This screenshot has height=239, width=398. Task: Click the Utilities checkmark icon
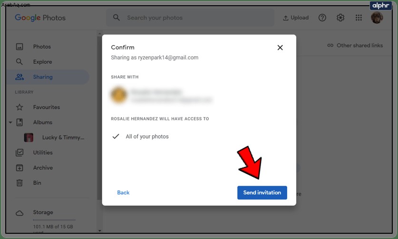19,153
